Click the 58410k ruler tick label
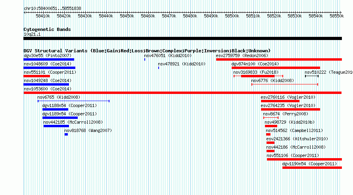The width and height of the screenshot is (353, 195). coord(43,16)
